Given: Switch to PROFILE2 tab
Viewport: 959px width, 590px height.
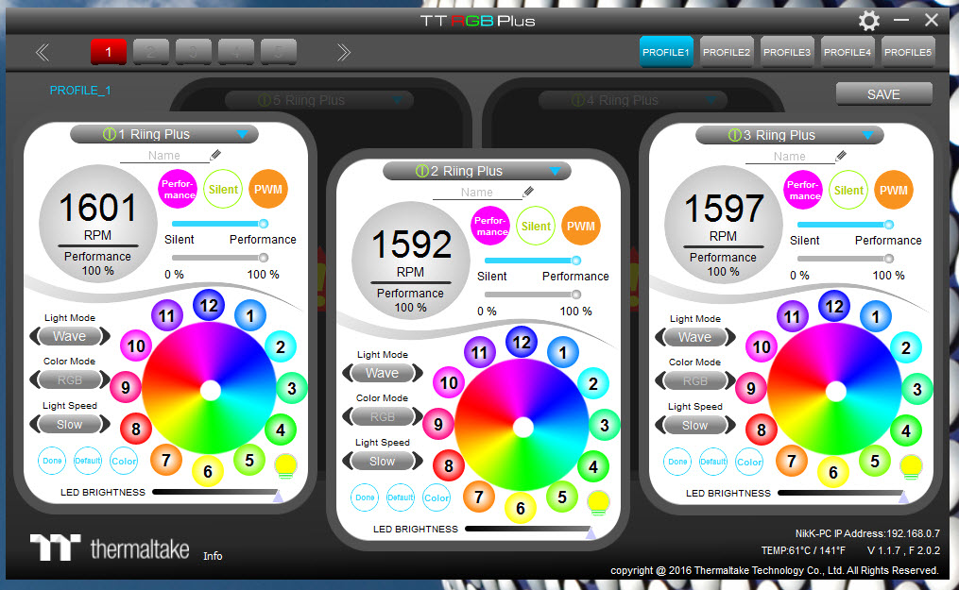Looking at the screenshot, I should tap(727, 52).
